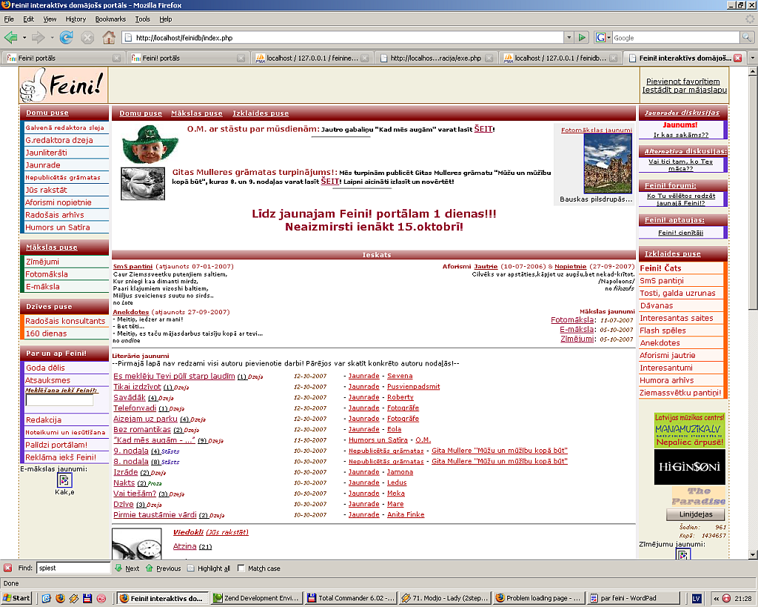Click the address bar URL field
The image size is (758, 607).
(343, 37)
